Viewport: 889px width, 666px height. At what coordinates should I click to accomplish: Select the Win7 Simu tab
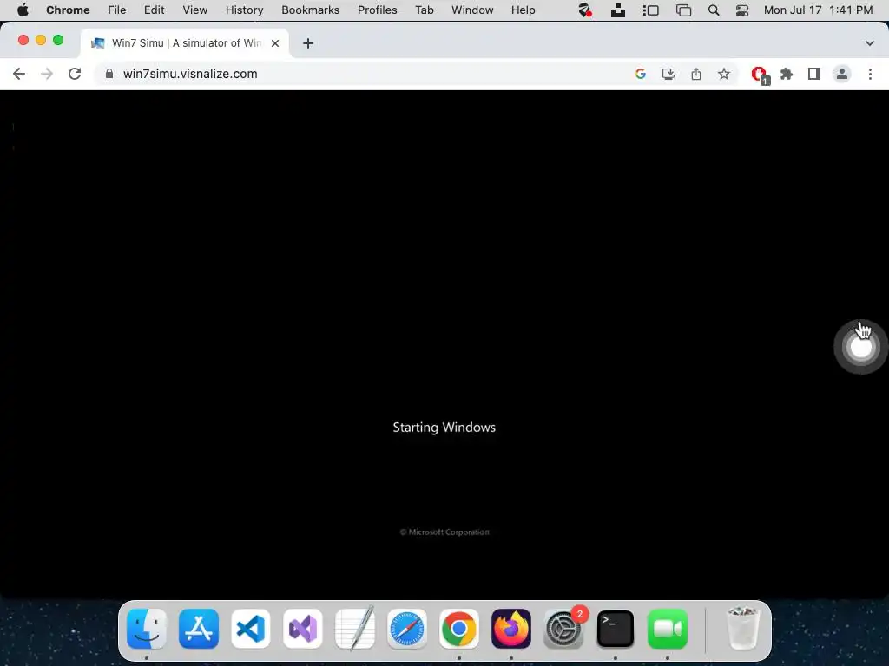tap(185, 43)
